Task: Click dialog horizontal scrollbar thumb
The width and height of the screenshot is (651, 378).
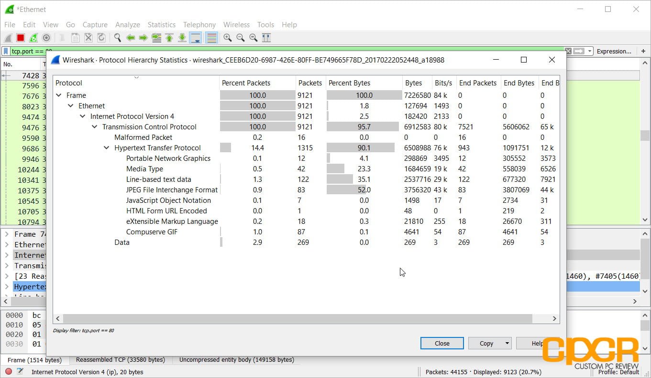Action: 298,318
